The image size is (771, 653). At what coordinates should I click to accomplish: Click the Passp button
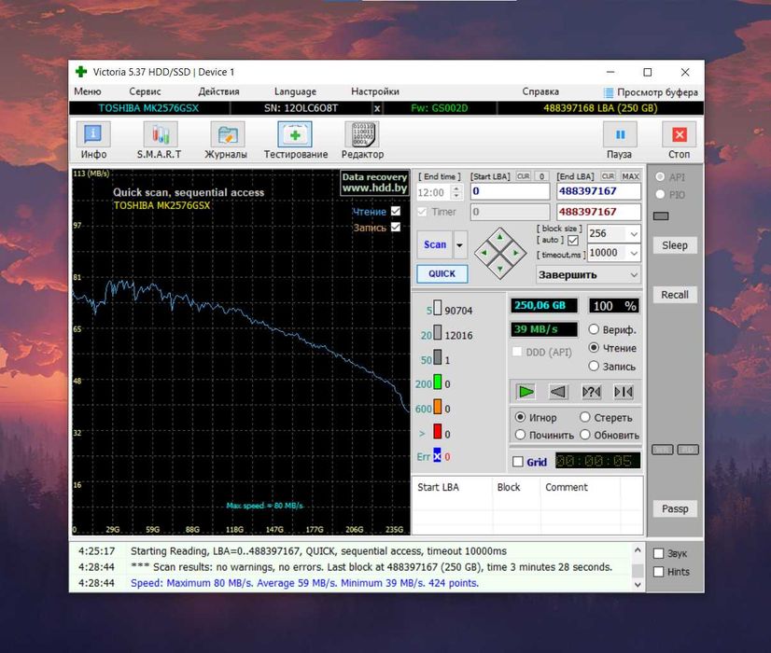pos(675,508)
